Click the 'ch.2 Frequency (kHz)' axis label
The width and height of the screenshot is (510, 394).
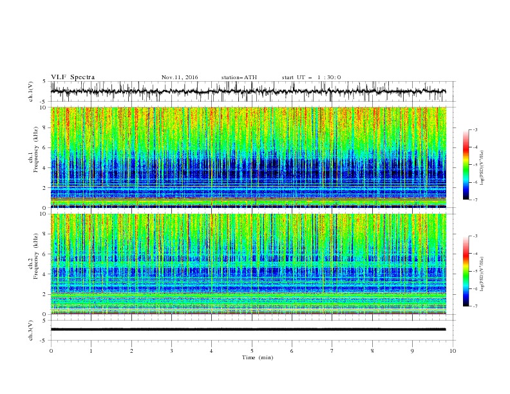(33, 256)
